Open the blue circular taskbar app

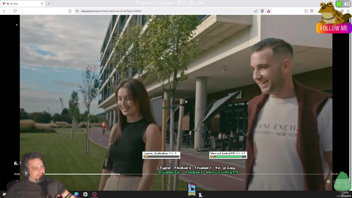point(76,194)
